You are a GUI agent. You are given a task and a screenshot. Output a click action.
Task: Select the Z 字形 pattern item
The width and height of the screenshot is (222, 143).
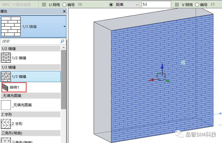pos(30,124)
